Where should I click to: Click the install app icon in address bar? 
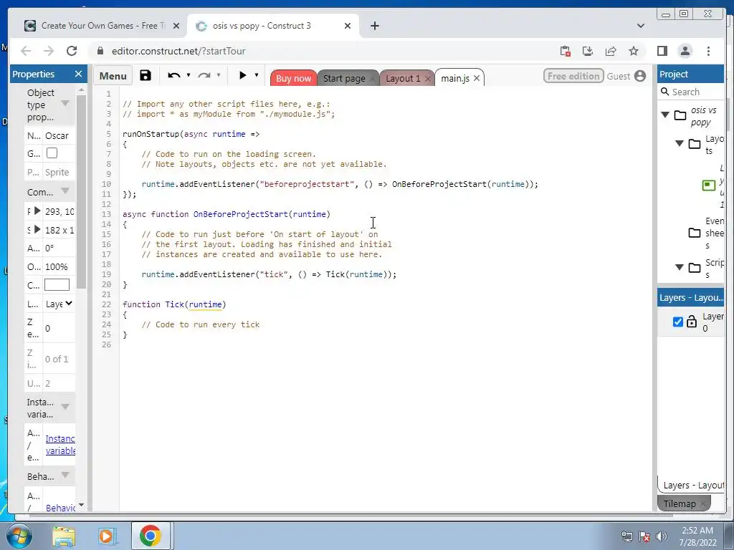click(588, 51)
